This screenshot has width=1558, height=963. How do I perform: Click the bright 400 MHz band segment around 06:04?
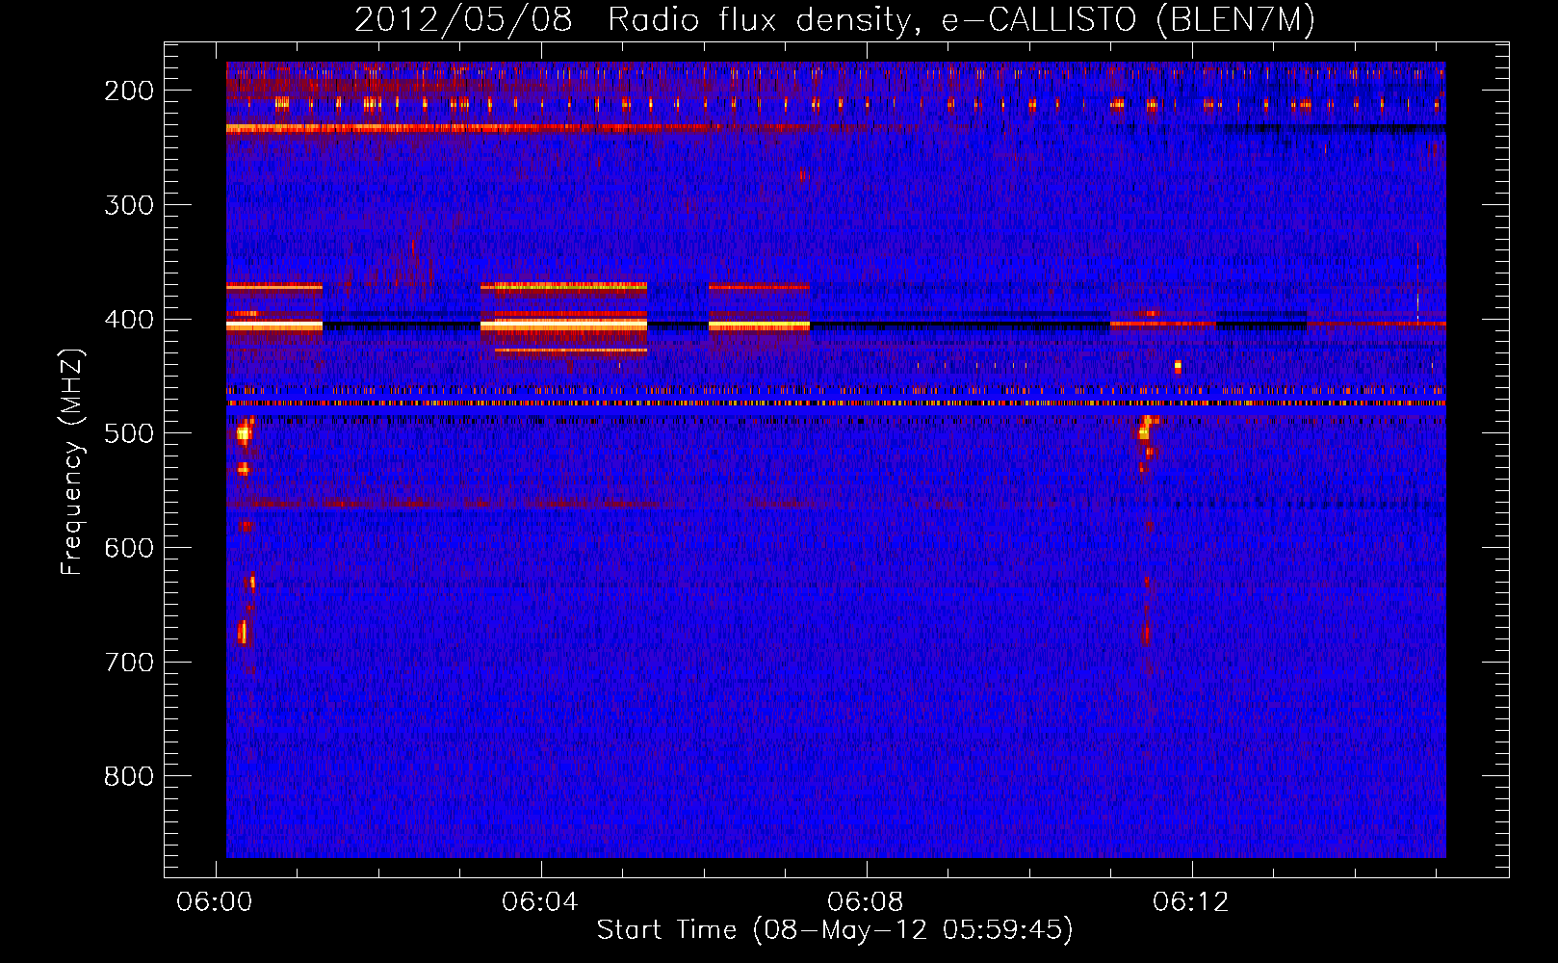[563, 326]
